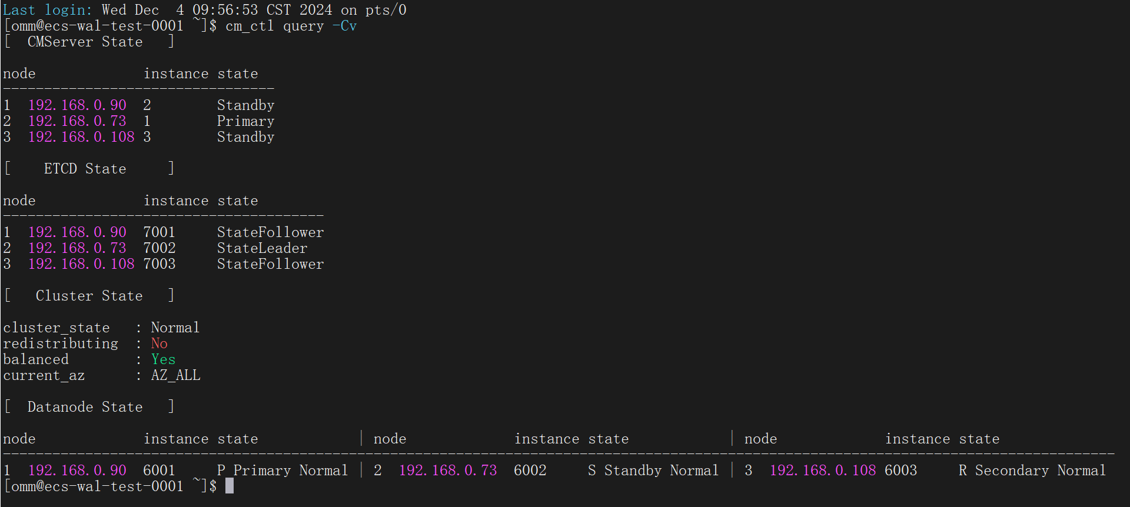Click 192.168.0.90 in the Datanode State row
The image size is (1130, 507).
(77, 471)
